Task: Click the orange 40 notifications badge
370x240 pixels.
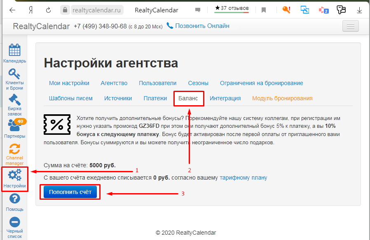Action: (x=20, y=121)
